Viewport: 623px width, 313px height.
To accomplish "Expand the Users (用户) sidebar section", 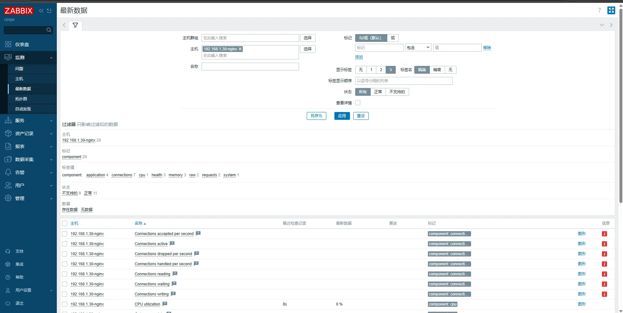I will [x=28, y=185].
